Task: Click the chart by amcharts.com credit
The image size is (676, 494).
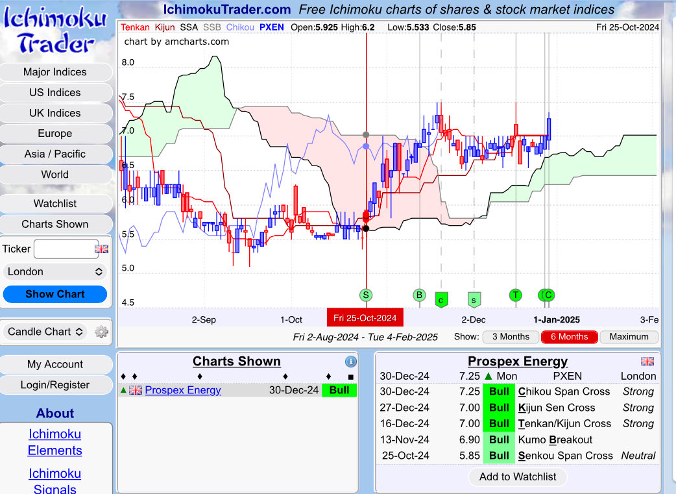Action: [176, 42]
